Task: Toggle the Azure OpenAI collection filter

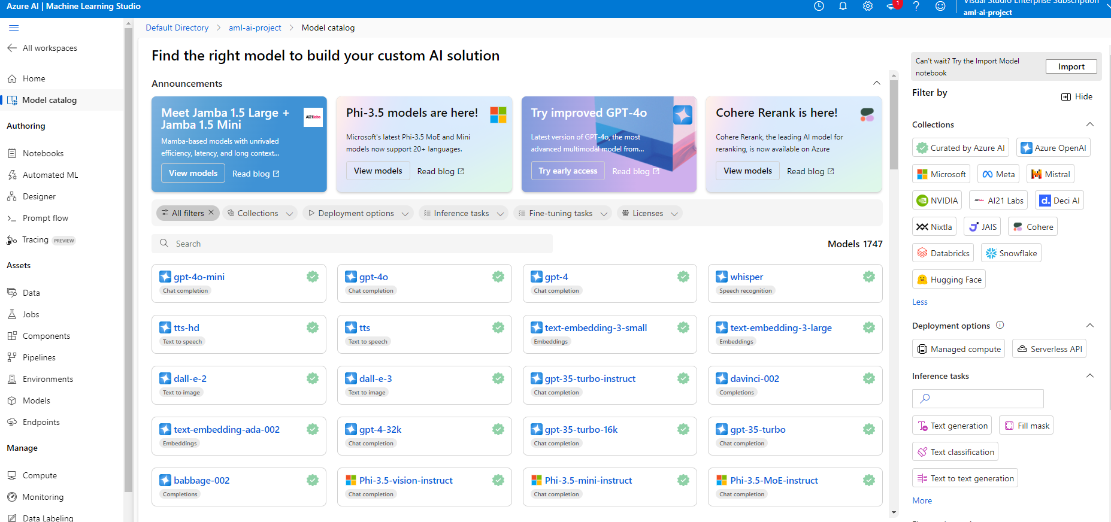Action: (1053, 148)
